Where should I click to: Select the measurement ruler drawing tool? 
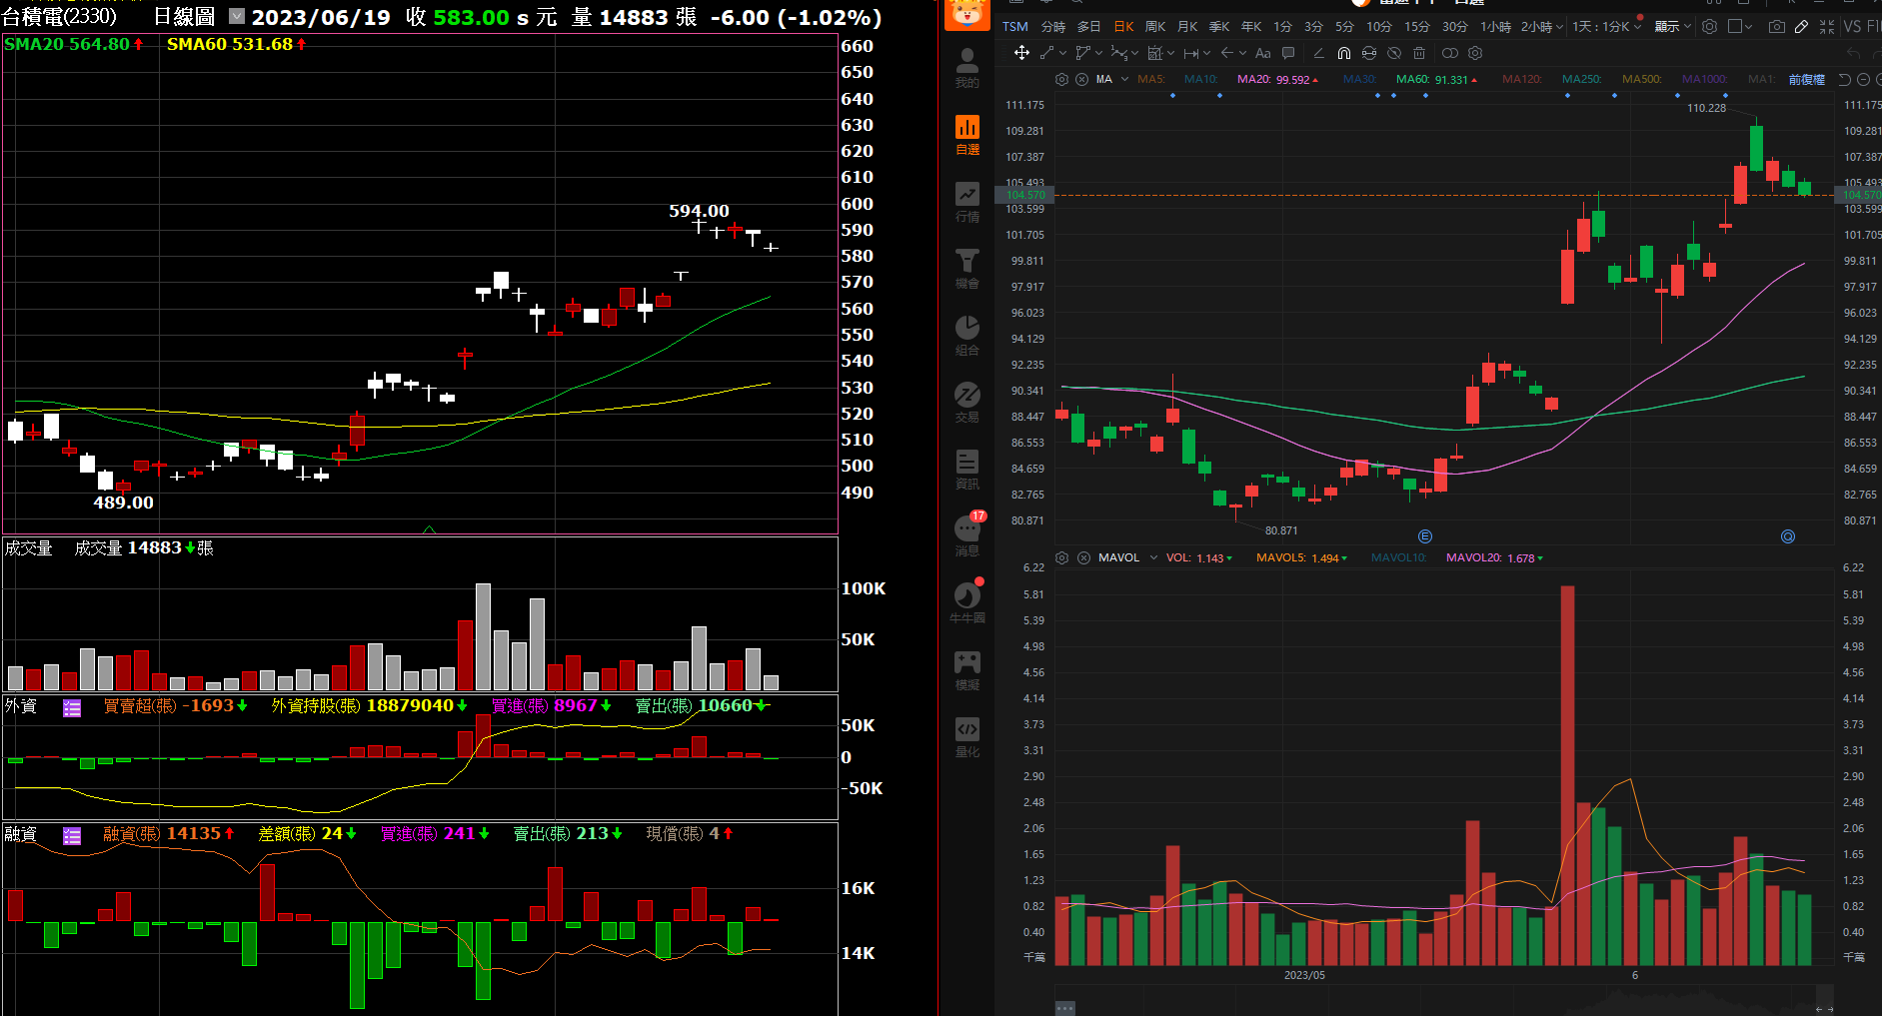pos(1191,53)
